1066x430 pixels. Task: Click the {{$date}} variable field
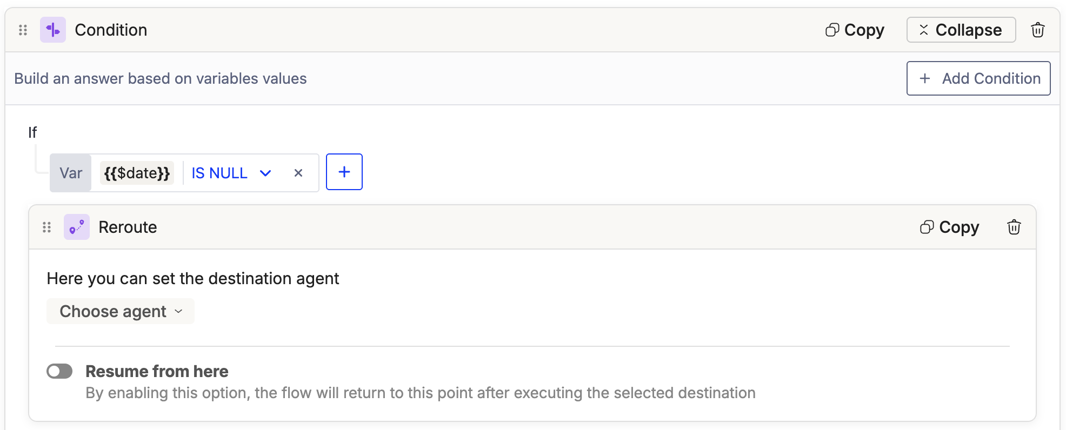tap(137, 173)
